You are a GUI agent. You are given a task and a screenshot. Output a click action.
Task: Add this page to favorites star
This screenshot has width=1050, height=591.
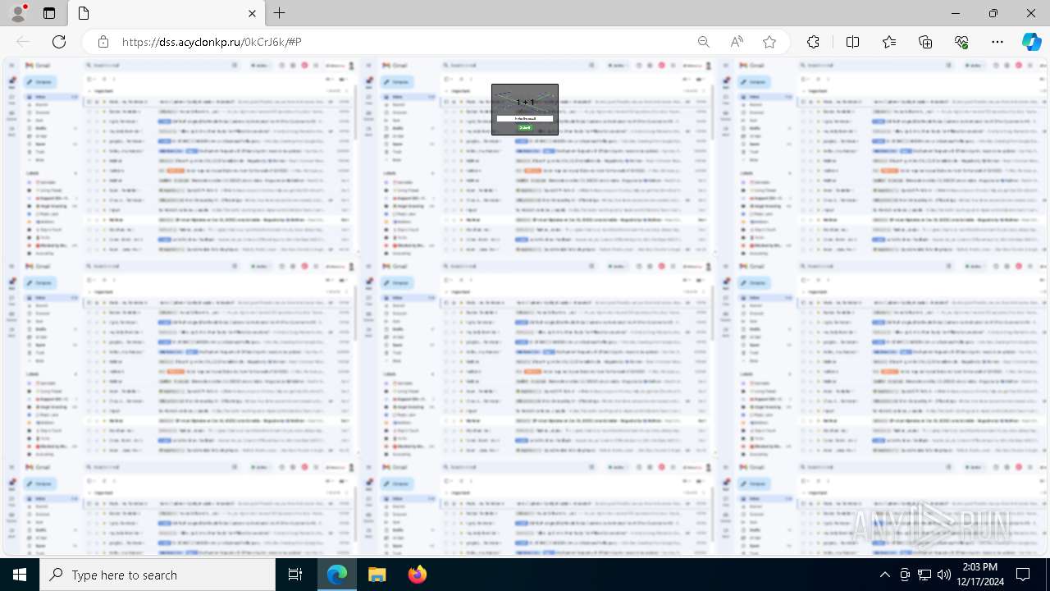coord(769,42)
